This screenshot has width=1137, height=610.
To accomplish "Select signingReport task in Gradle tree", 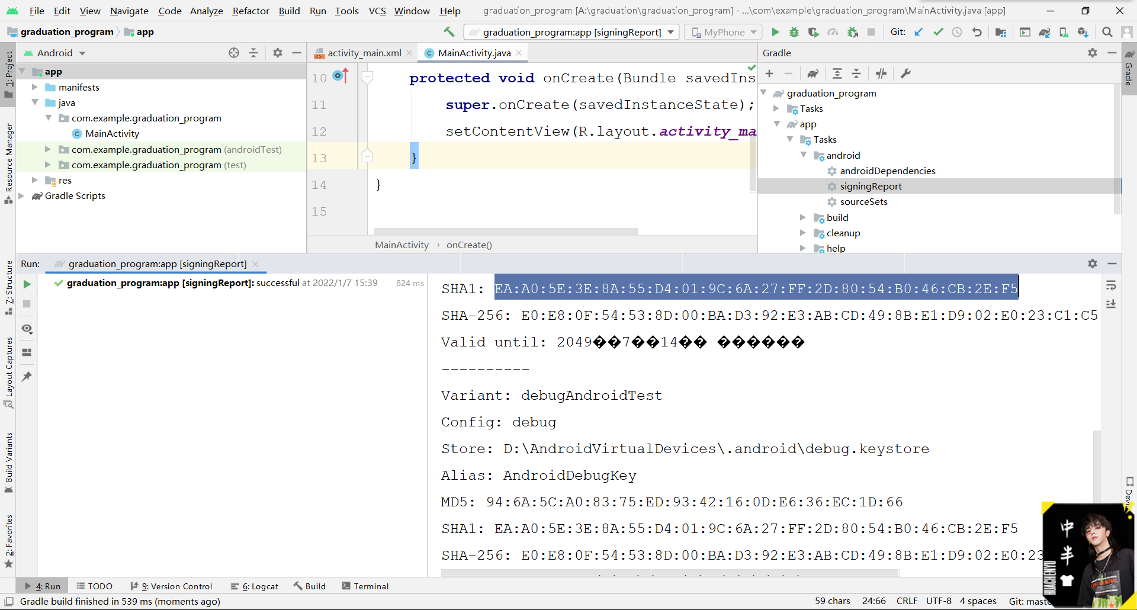I will click(x=871, y=186).
